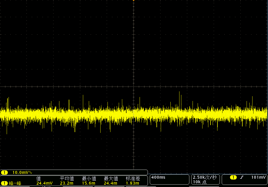Viewport: 268px width, 187px height.
Task: Click the 23.2m mean value
Action: (67, 184)
